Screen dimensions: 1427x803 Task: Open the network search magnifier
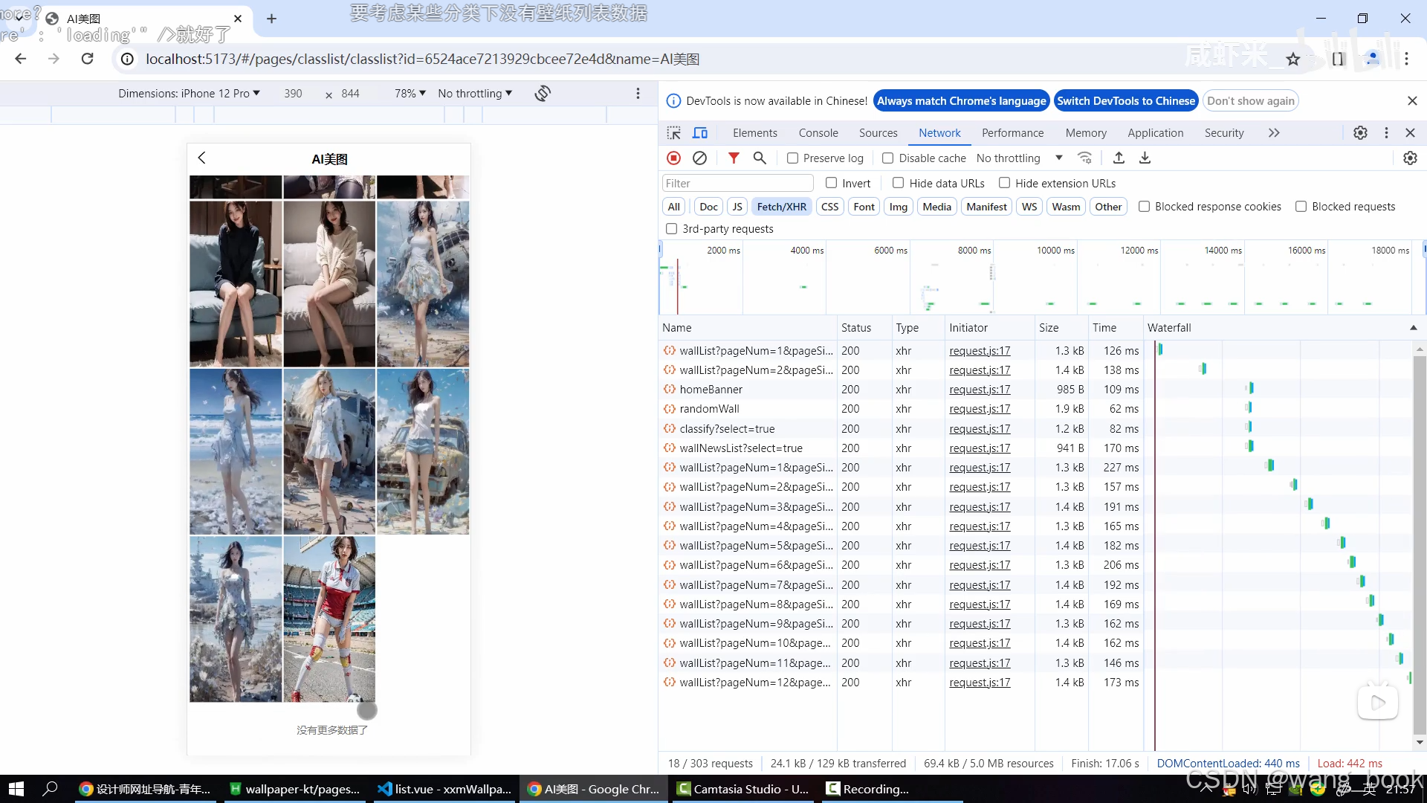[759, 158]
